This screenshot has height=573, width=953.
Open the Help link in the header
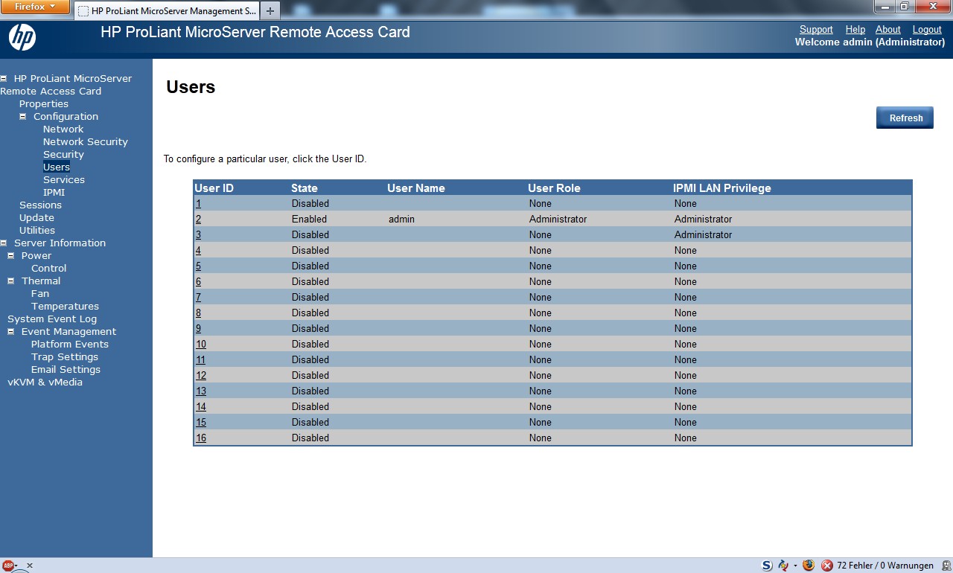(x=855, y=29)
